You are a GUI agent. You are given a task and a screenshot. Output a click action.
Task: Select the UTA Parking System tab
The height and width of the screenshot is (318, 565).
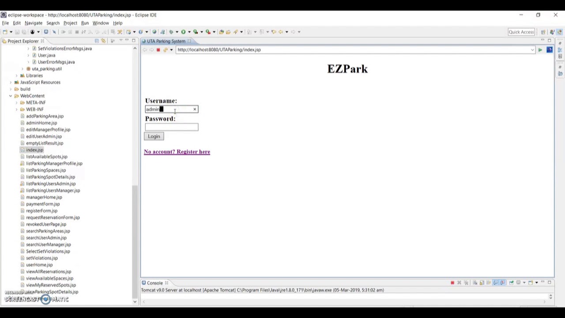point(166,41)
